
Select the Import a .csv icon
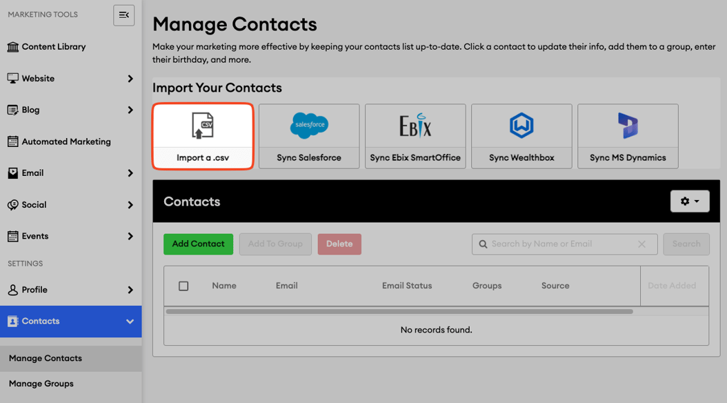point(202,126)
